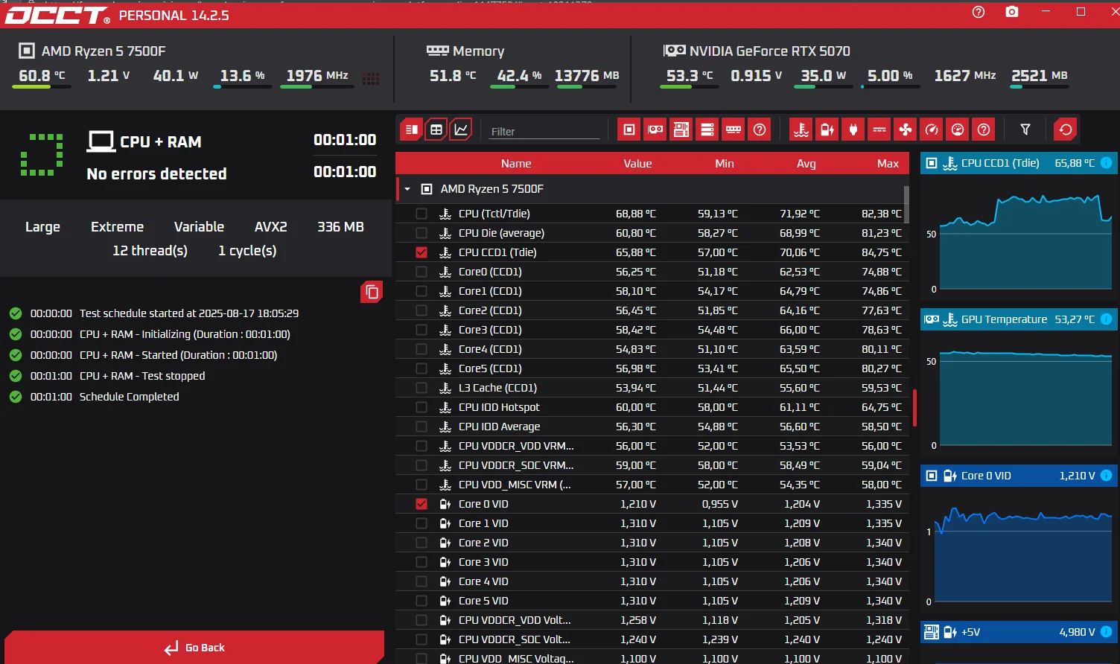Image resolution: width=1120 pixels, height=664 pixels.
Task: Select the CPU IOD Average row name
Action: [x=499, y=427]
